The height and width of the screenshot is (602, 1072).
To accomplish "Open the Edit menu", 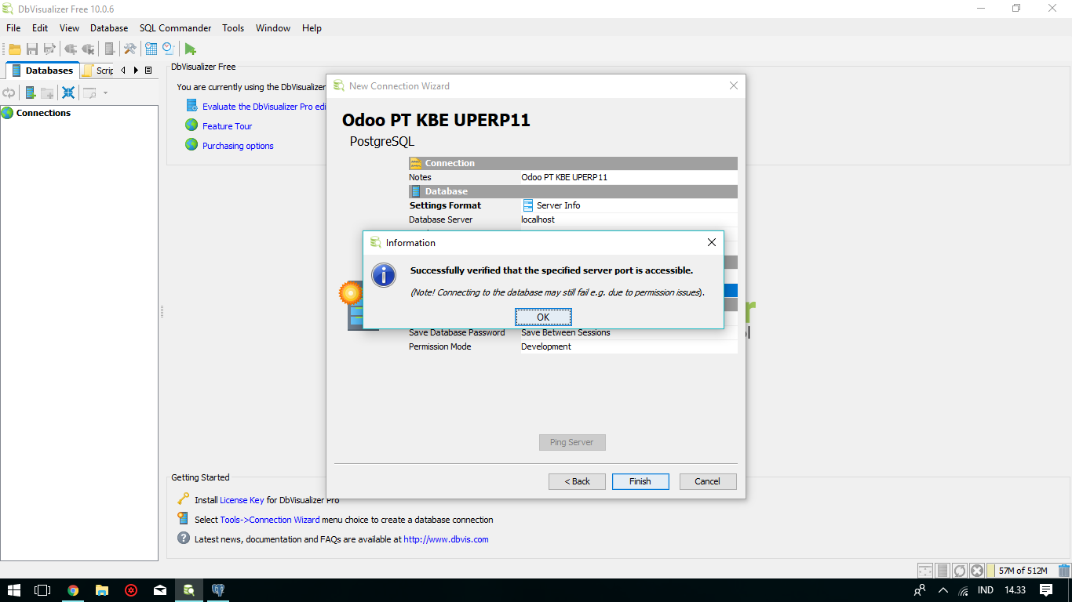I will coord(40,27).
